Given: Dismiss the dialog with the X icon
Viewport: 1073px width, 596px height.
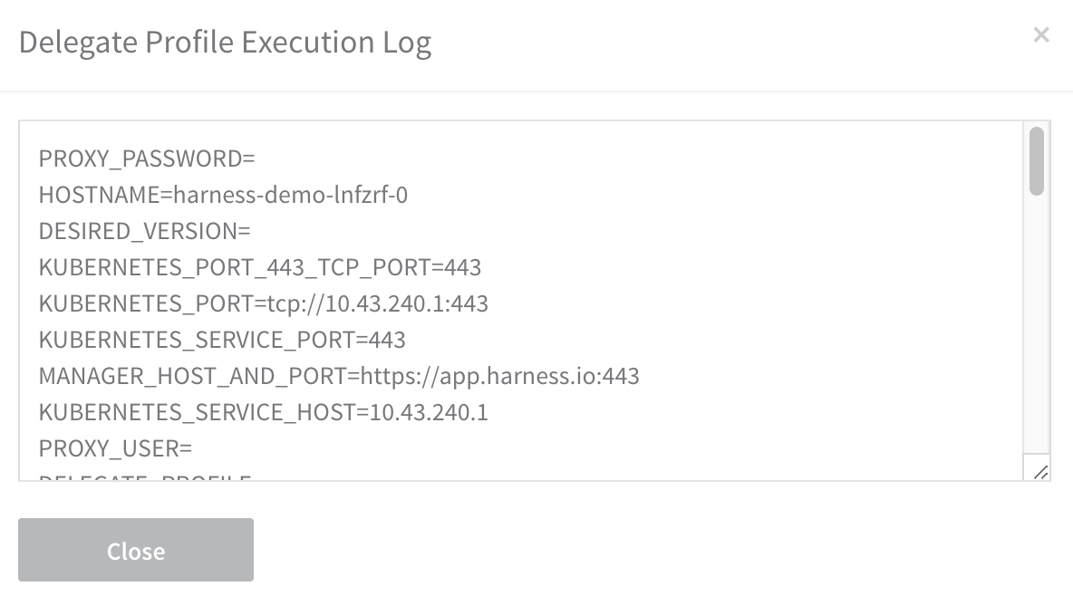Looking at the screenshot, I should pyautogui.click(x=1041, y=35).
